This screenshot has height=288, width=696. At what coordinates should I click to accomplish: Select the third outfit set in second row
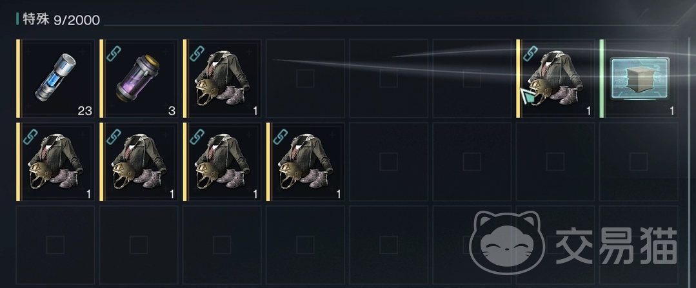[x=223, y=162]
